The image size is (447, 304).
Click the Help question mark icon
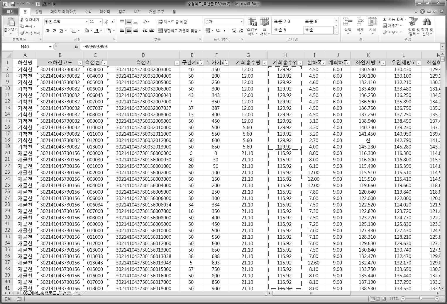click(422, 12)
